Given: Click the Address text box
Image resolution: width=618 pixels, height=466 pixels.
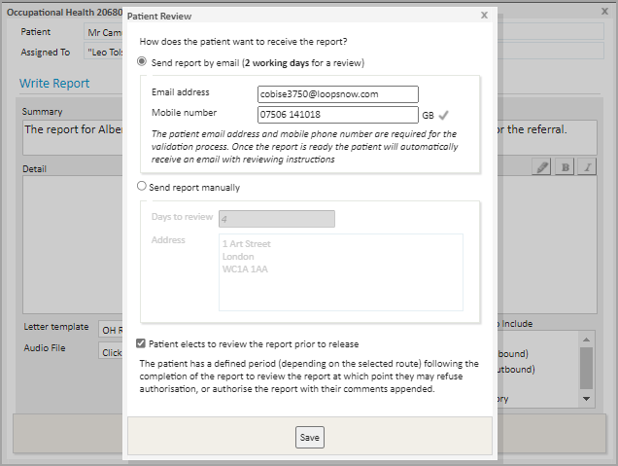Looking at the screenshot, I should pyautogui.click(x=340, y=271).
